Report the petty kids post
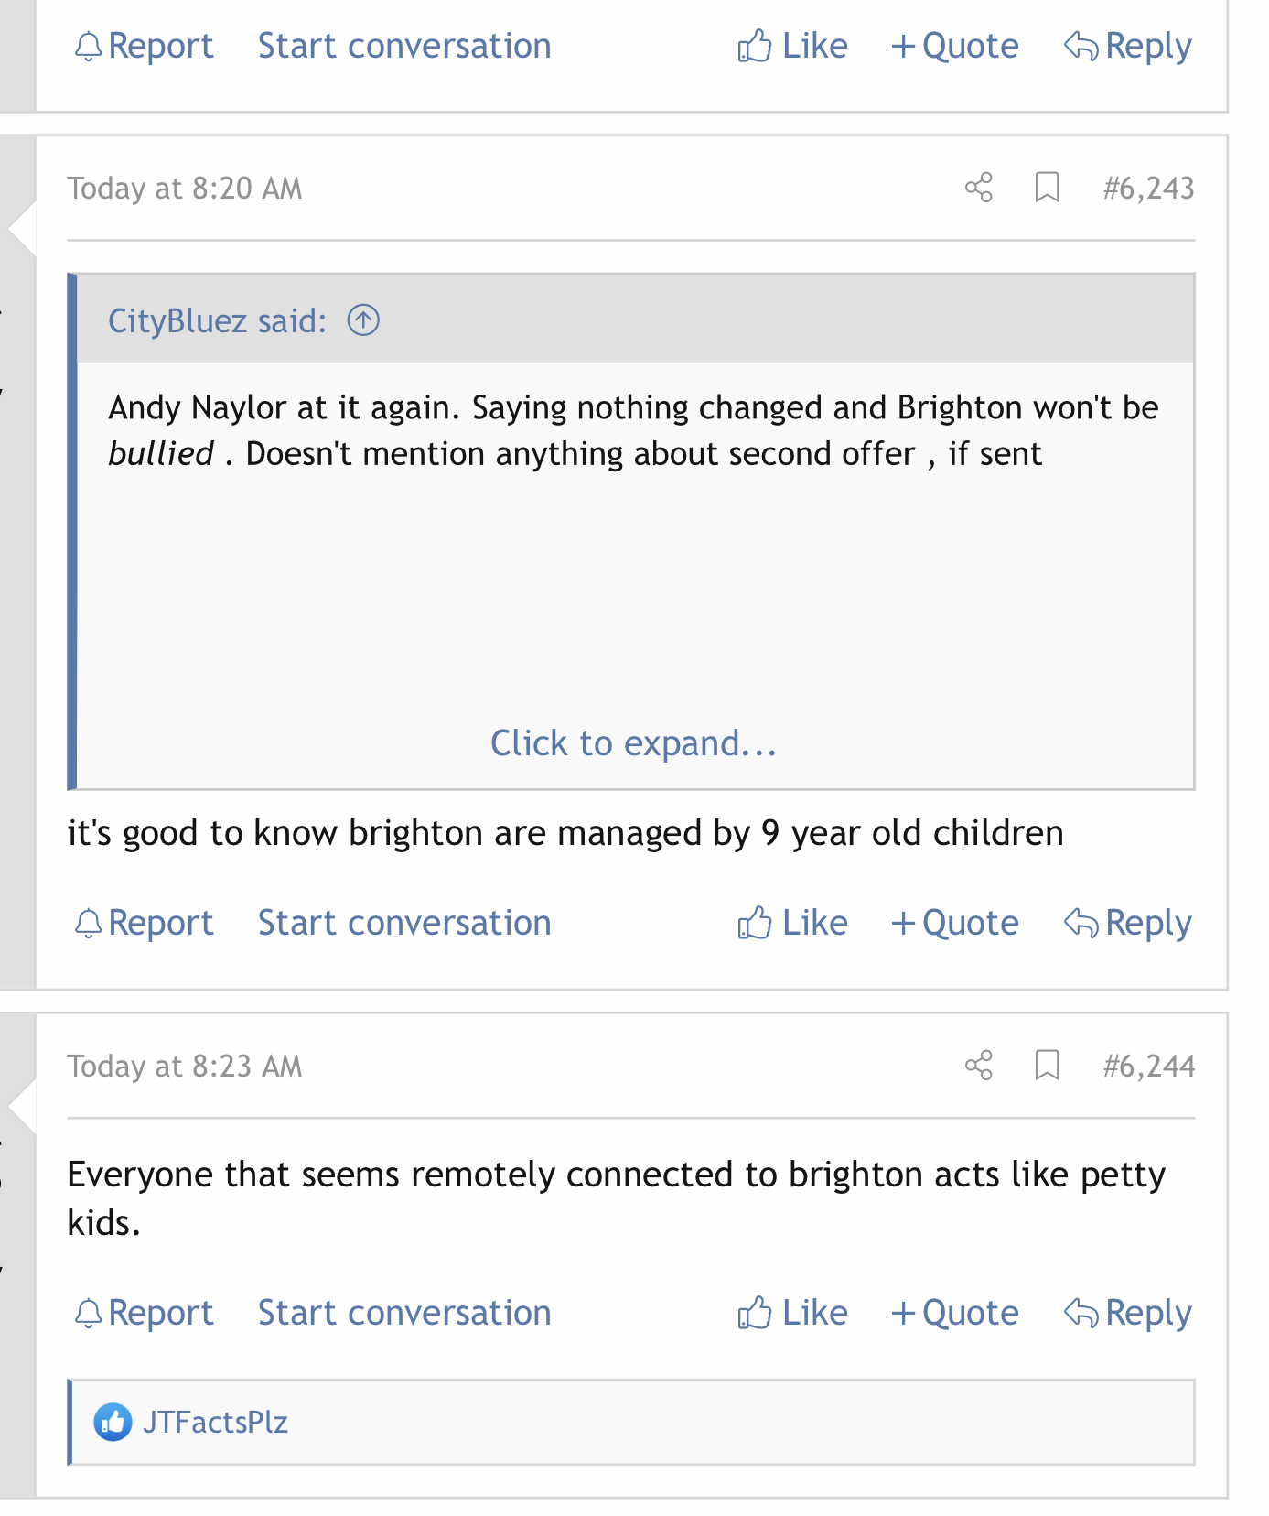This screenshot has height=1516, width=1269. (144, 1313)
